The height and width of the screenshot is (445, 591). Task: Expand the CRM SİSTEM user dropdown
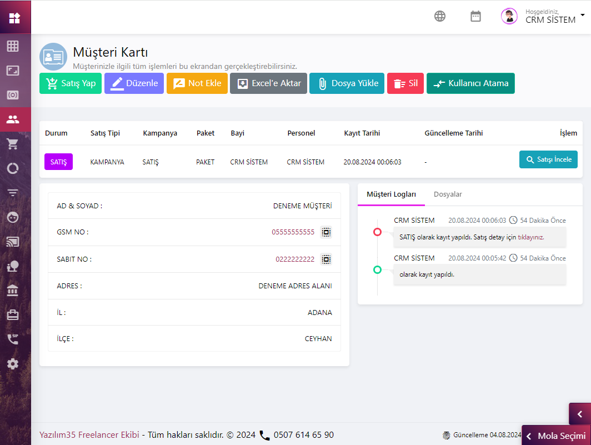point(582,16)
